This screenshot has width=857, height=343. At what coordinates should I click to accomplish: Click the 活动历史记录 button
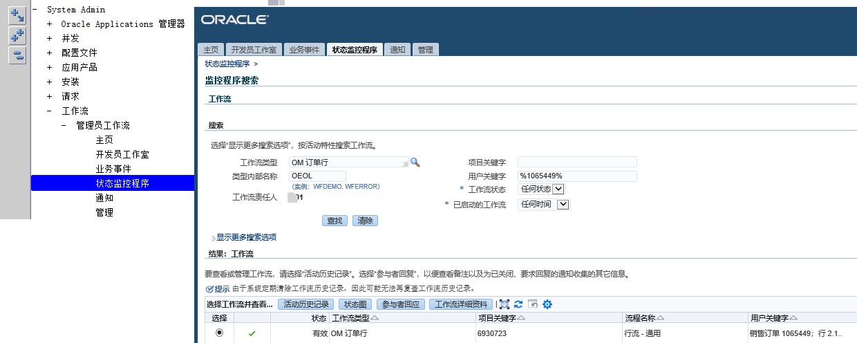(306, 304)
